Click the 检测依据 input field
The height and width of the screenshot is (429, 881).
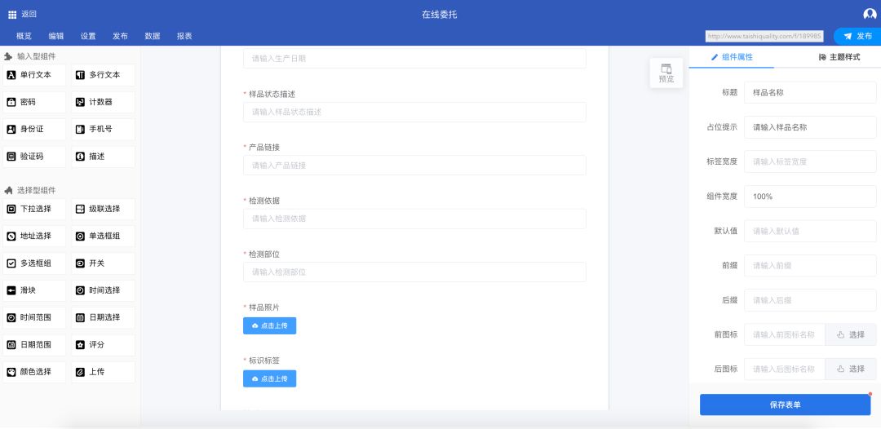pyautogui.click(x=414, y=219)
